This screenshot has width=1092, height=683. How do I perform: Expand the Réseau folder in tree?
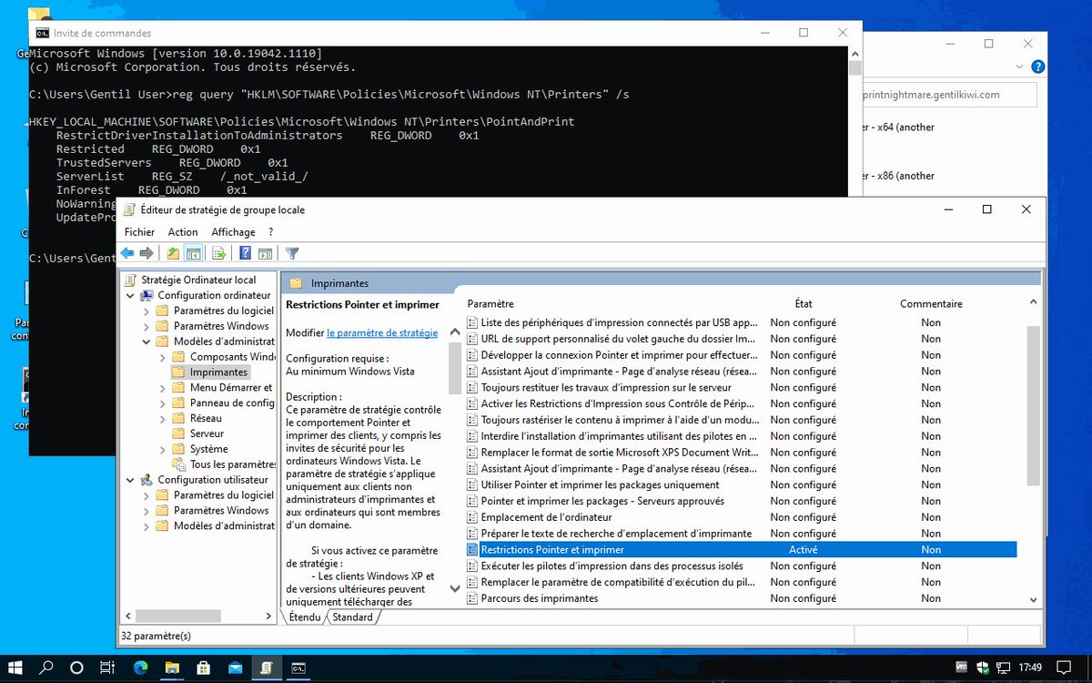click(x=164, y=418)
